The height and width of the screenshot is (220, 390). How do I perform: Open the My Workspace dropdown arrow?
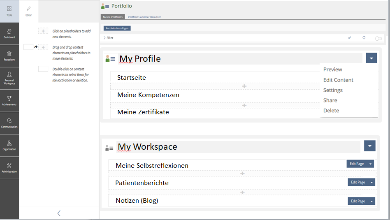370,146
